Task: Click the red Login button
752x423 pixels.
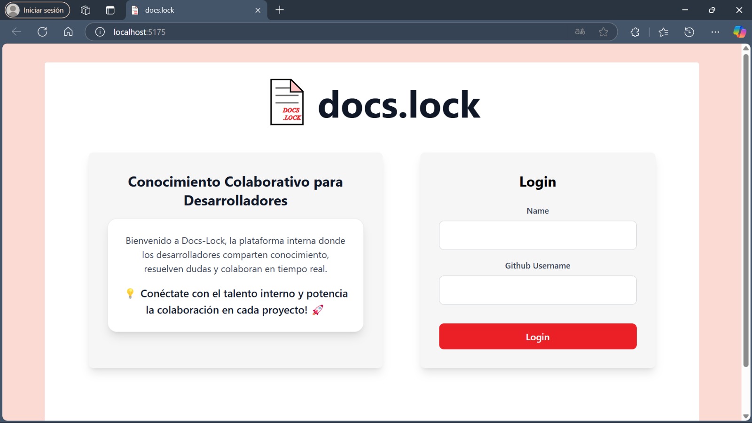Action: [538, 337]
